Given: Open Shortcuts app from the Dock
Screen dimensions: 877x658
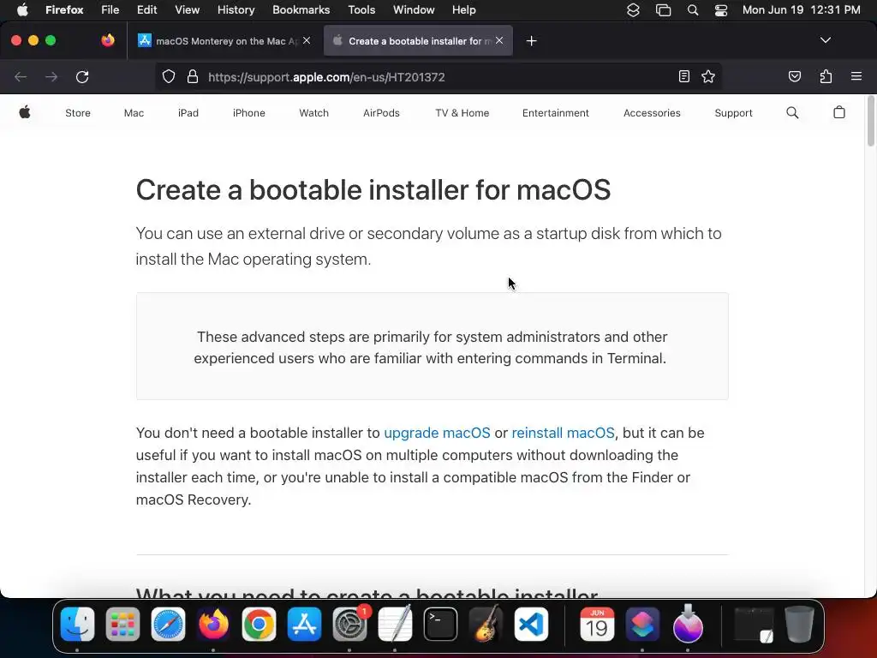Looking at the screenshot, I should pyautogui.click(x=642, y=624).
